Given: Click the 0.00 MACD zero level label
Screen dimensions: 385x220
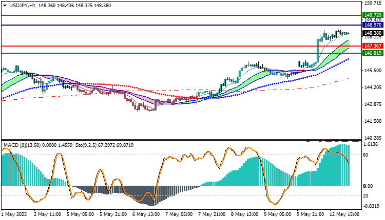Looking at the screenshot, I should (368, 186).
